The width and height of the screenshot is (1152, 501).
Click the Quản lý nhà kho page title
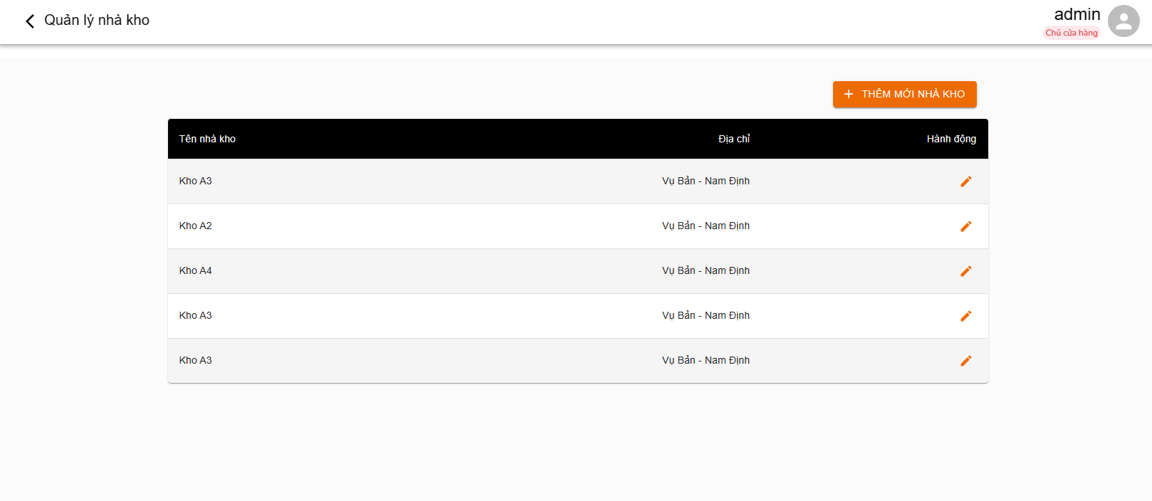tap(98, 20)
